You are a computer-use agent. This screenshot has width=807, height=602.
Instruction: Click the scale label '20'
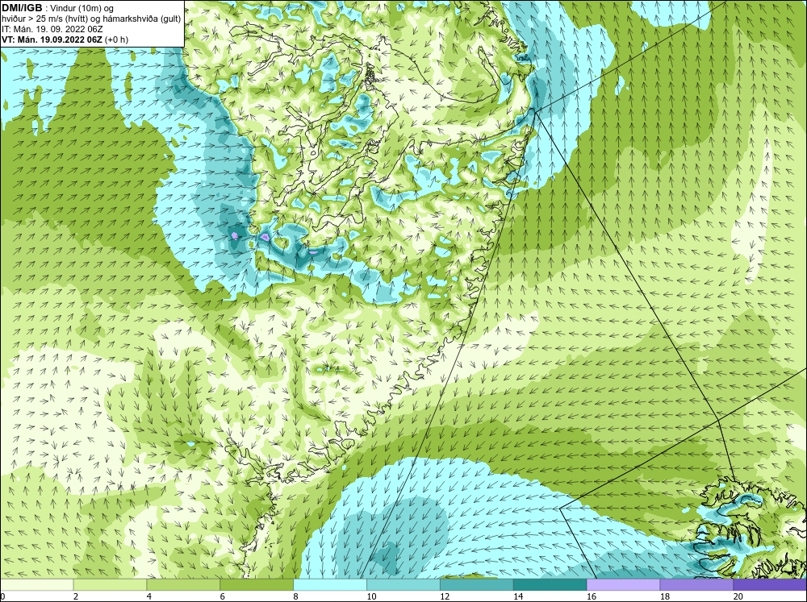click(738, 596)
